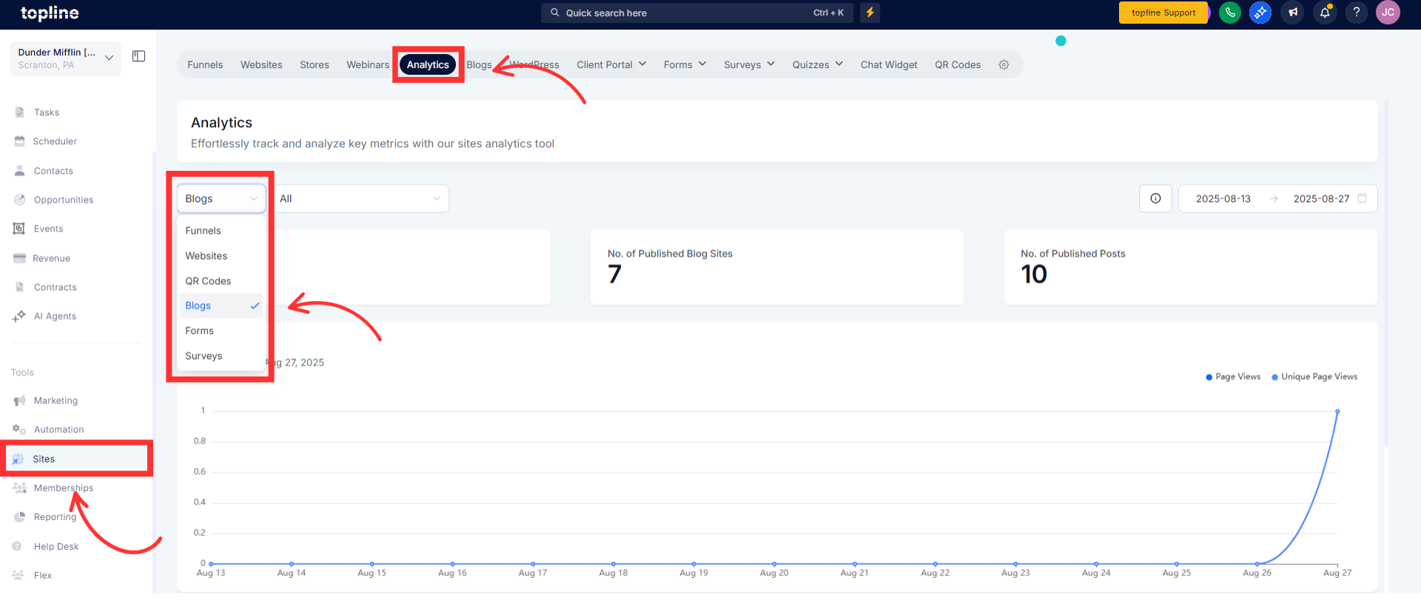The width and height of the screenshot is (1421, 600).
Task: Open Sites in the sidebar
Action: pyautogui.click(x=77, y=459)
